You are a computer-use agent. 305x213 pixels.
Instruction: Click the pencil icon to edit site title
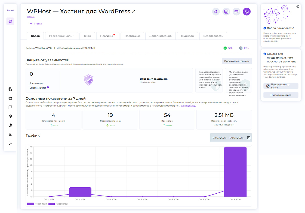(x=133, y=11)
